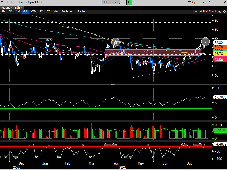
Task: Click the 2023 year axis label
Action: click(123, 168)
